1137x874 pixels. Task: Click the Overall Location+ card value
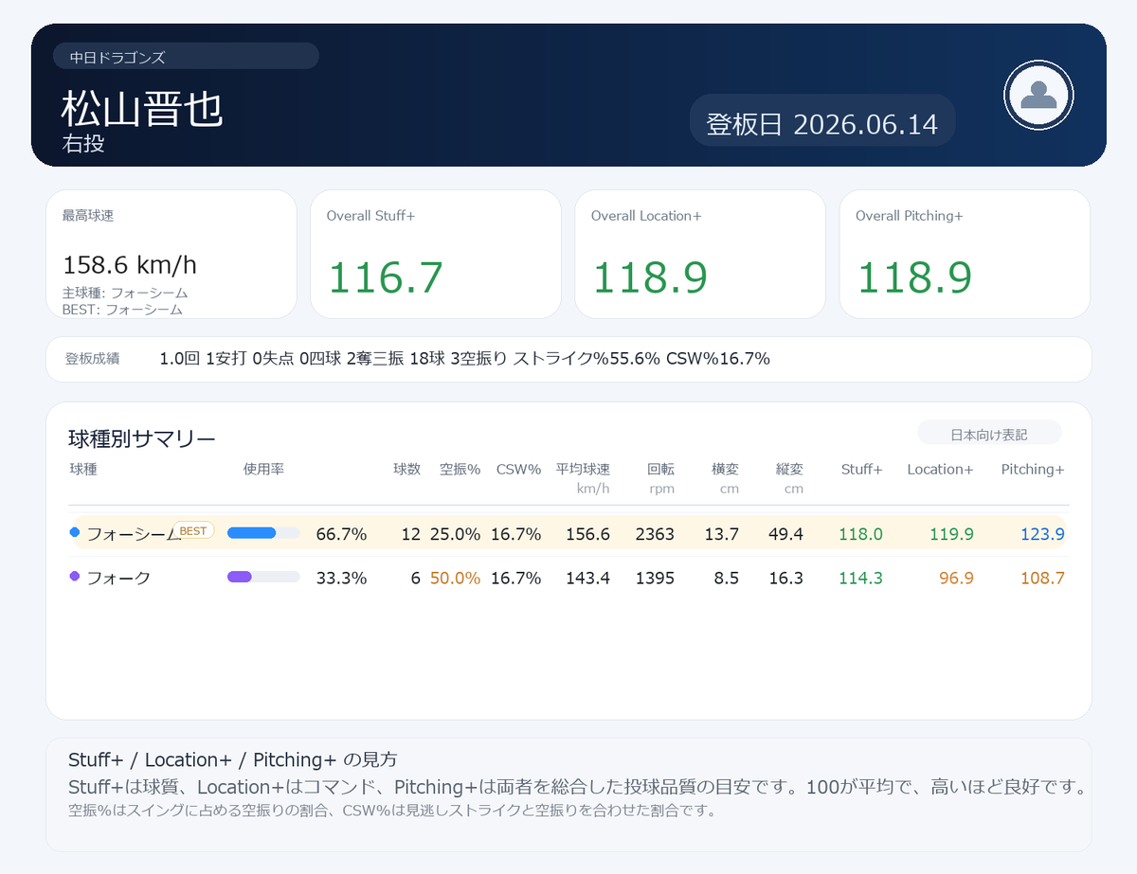pos(650,277)
